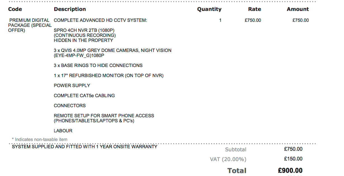The height and width of the screenshot is (176, 344).
Task: Click the COMPLETE CAT5e CABLING line
Action: point(84,96)
